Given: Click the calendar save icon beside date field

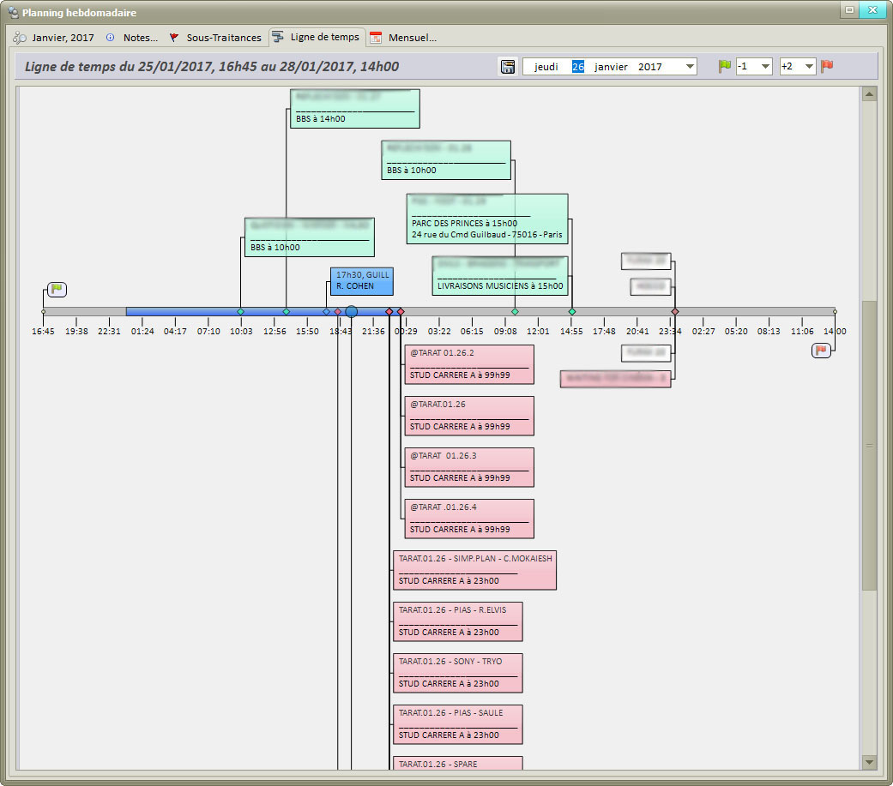Looking at the screenshot, I should 508,67.
